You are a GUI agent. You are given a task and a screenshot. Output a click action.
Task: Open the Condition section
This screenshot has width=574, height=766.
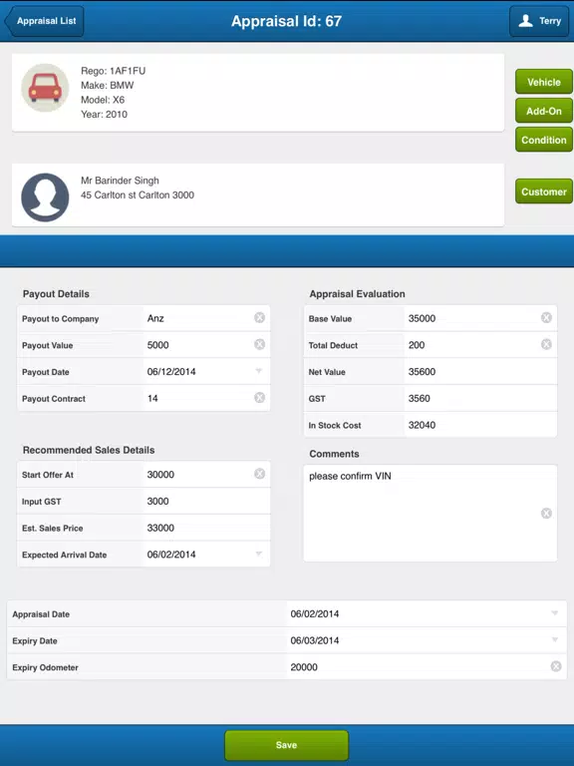(x=544, y=140)
